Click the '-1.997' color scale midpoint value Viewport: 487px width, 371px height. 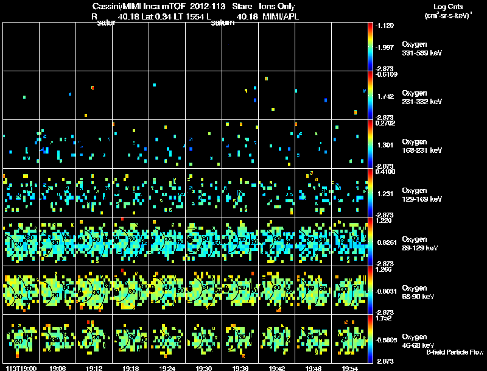(x=385, y=48)
